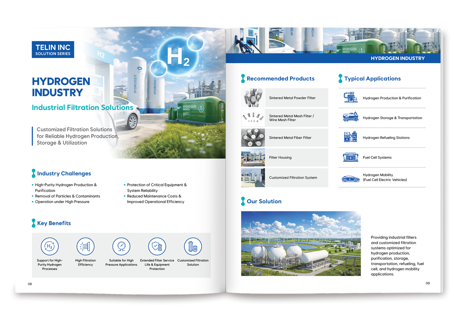
Task: Select the Hydrogen Refueling Stations icon
Action: (350, 137)
